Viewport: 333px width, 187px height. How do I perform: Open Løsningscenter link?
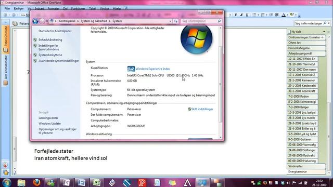tap(48, 118)
